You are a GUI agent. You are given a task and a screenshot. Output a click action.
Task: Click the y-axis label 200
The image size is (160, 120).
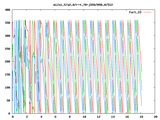click(x=7, y=61)
